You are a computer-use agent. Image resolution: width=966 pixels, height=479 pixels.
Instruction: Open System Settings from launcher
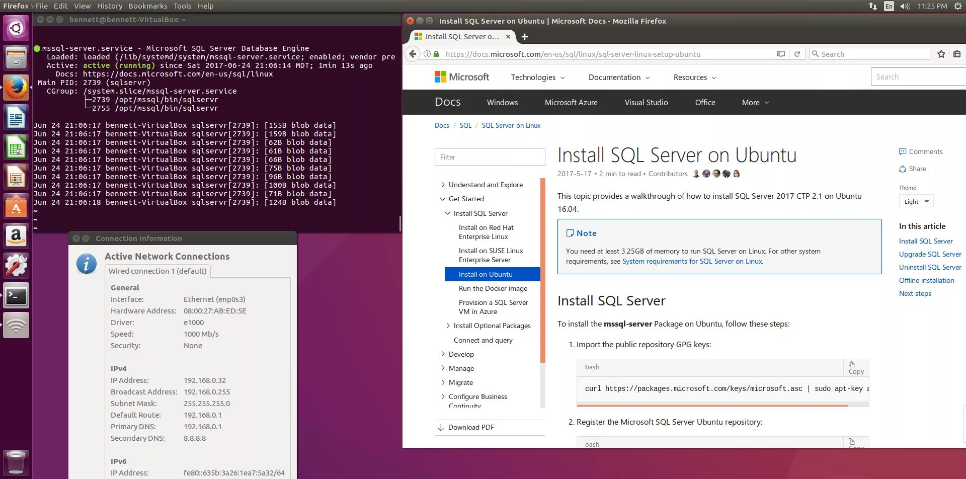pos(16,266)
